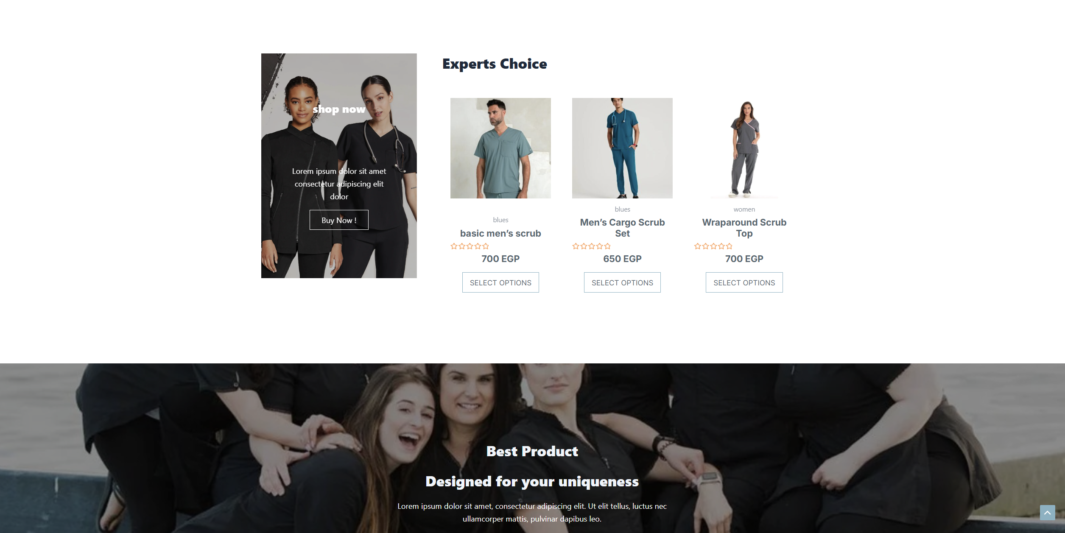This screenshot has width=1065, height=533.
Task: Click the women category label
Action: [744, 209]
